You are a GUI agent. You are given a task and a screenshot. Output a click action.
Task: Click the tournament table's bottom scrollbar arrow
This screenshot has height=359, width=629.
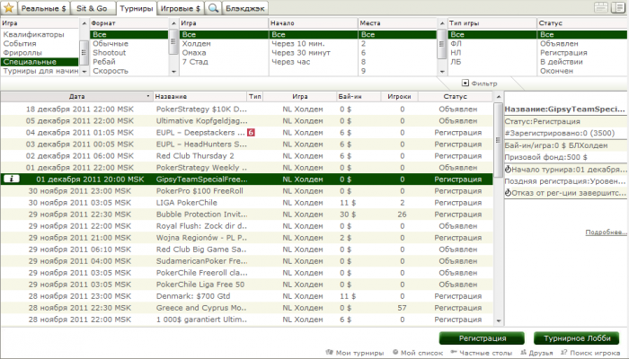coord(498,320)
